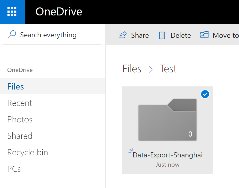The height and width of the screenshot is (188, 239).
Task: Open the Data-Export-Shanghai folder name
Action: tap(168, 155)
